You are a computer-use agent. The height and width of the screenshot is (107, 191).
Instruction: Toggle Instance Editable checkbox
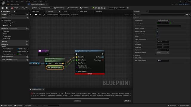(157, 29)
